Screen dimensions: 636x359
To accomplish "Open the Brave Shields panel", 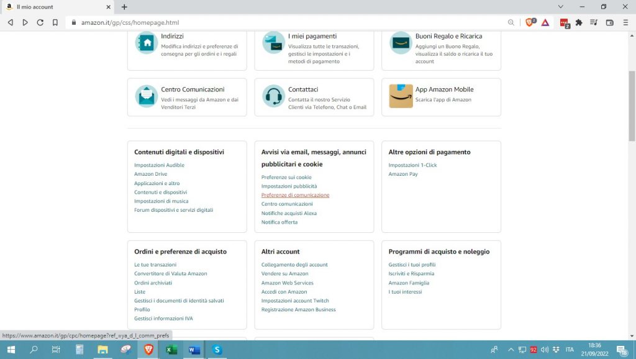I will (x=528, y=22).
